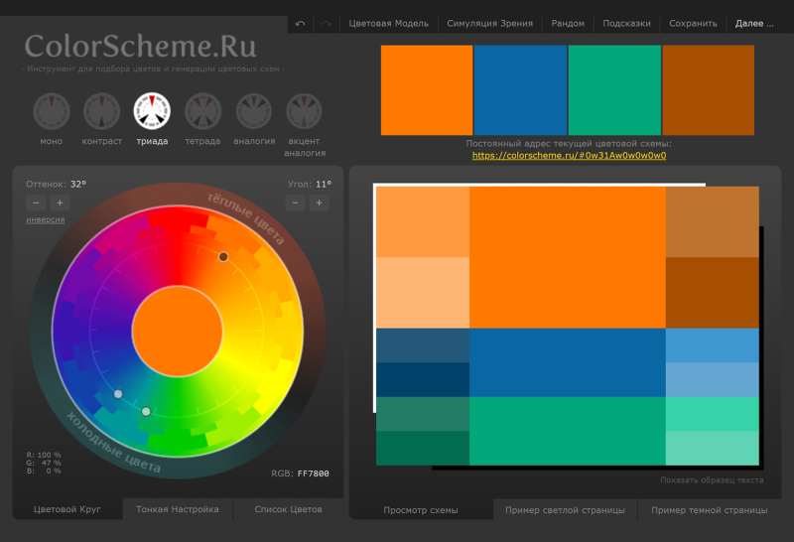The height and width of the screenshot is (542, 794).
Task: Click the Рандом menu item
Action: pyautogui.click(x=568, y=23)
